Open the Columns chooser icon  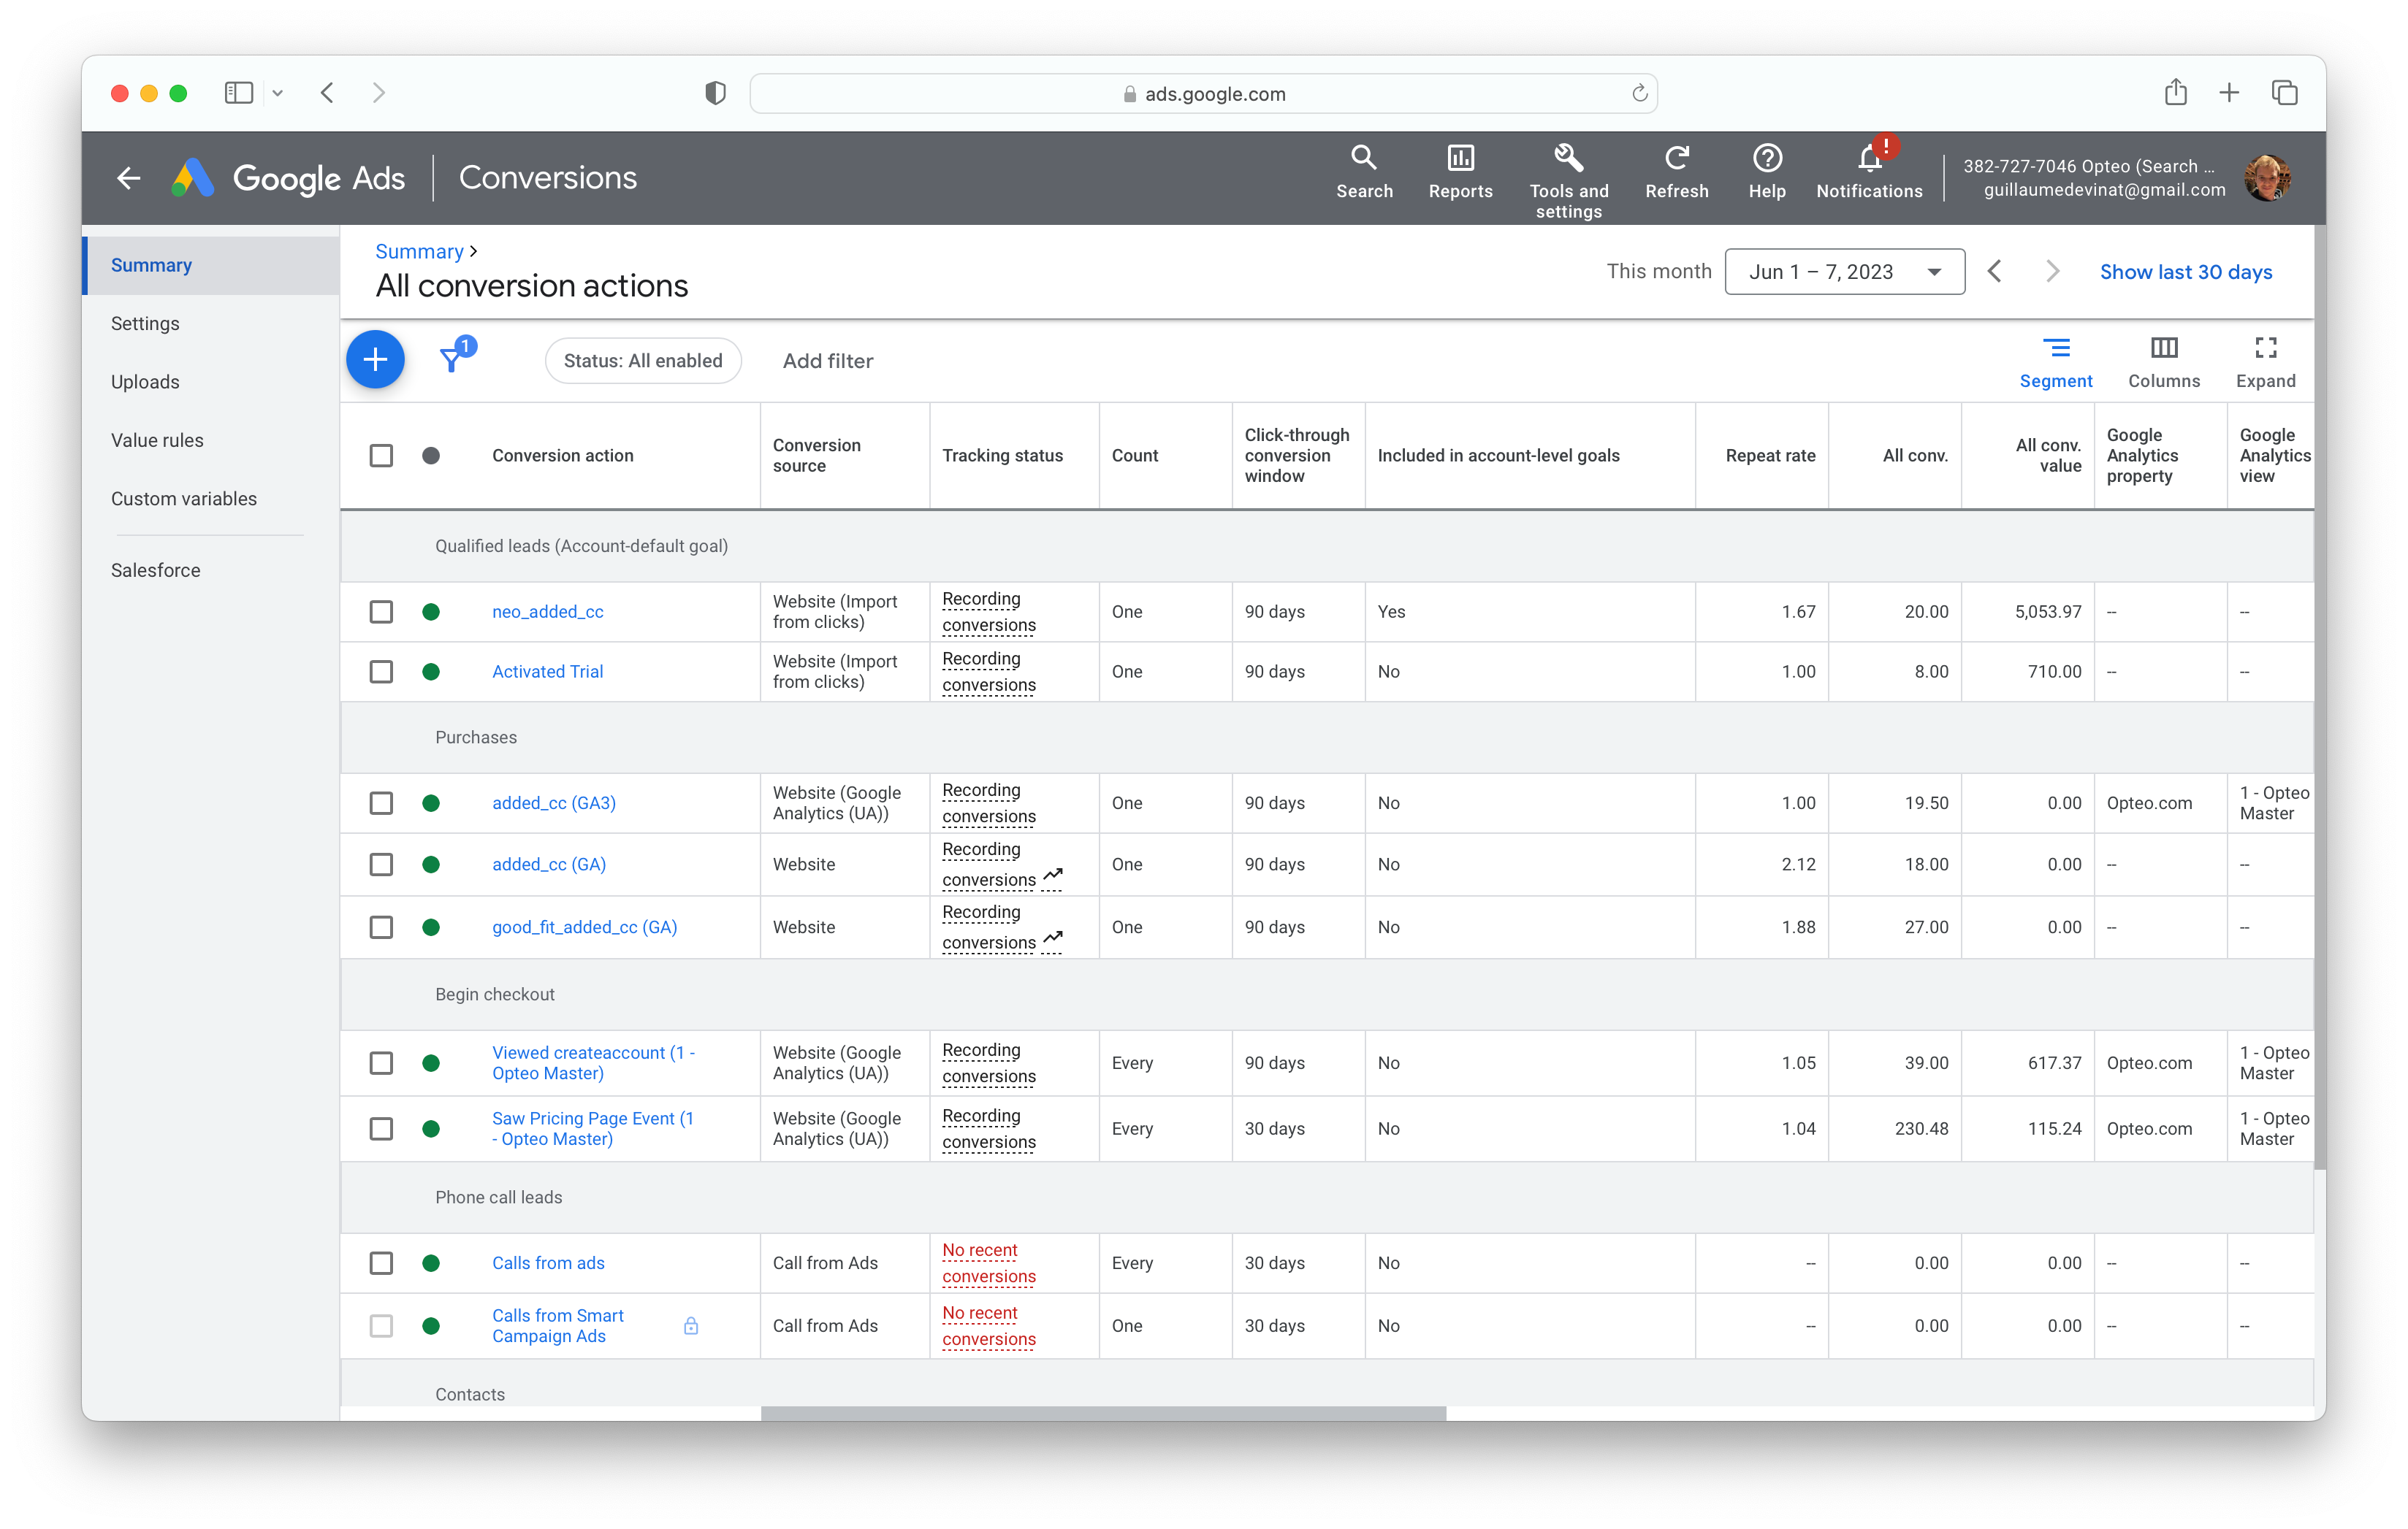[x=2163, y=349]
